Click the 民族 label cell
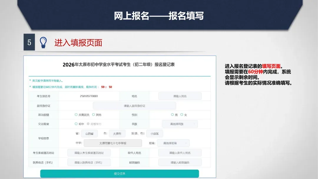 tap(134, 124)
